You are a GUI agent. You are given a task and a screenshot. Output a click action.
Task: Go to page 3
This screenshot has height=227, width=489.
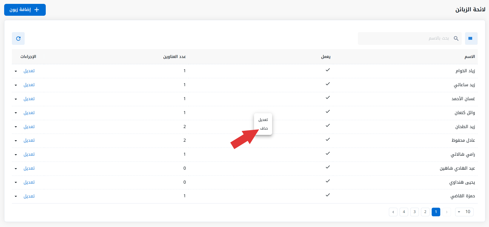click(x=414, y=212)
